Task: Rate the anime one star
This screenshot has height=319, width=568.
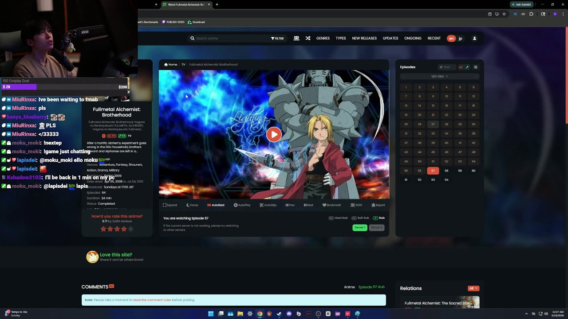Action: pos(103,229)
